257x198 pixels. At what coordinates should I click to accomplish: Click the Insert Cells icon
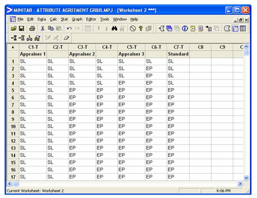coord(14,38)
